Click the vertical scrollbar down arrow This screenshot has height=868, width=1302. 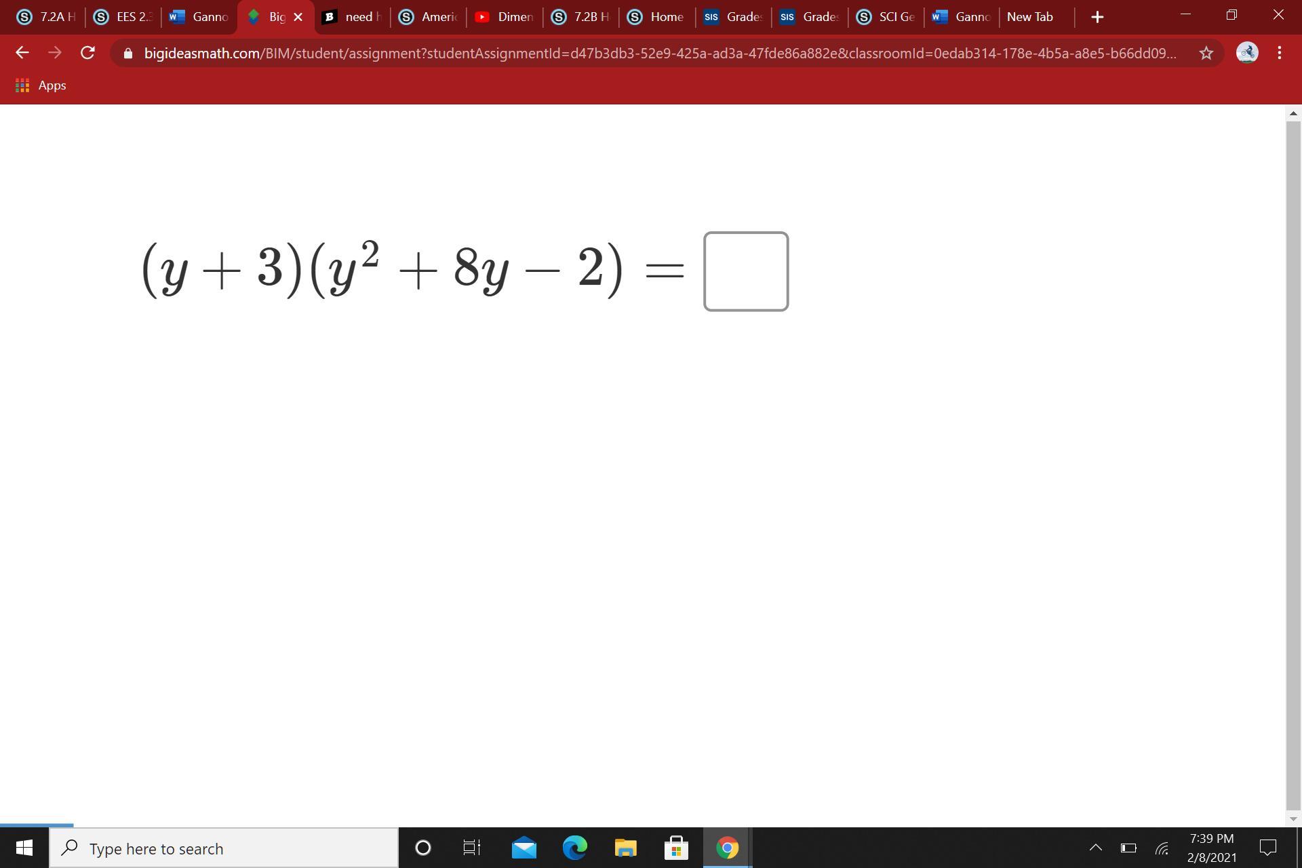(1293, 818)
